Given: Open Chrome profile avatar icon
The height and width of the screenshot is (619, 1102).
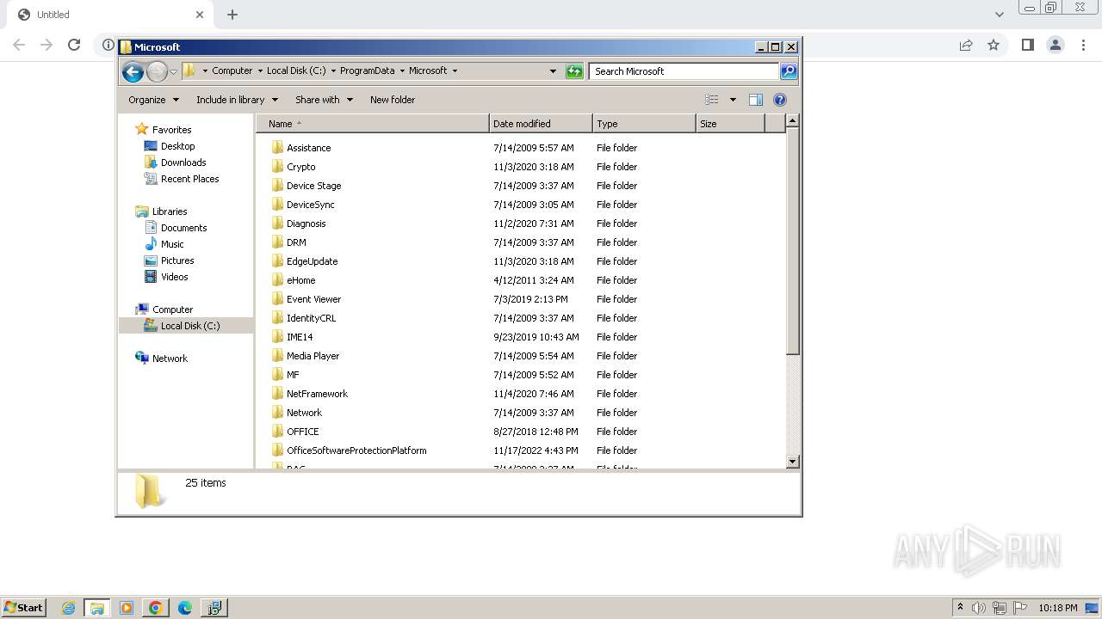Looking at the screenshot, I should [1055, 45].
